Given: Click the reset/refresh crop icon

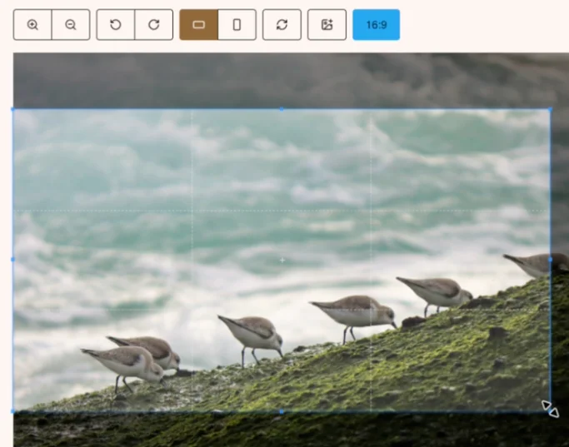Looking at the screenshot, I should coord(282,25).
